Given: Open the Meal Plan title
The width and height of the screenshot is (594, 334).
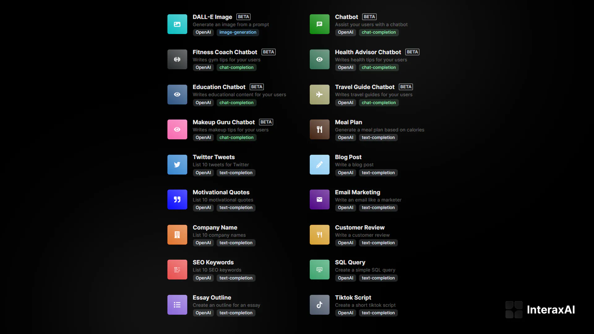Looking at the screenshot, I should [x=348, y=122].
